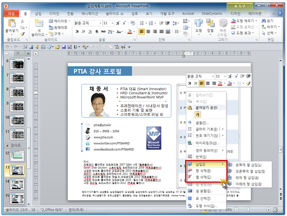Open mini toolbar font size dropdown

click(x=225, y=77)
